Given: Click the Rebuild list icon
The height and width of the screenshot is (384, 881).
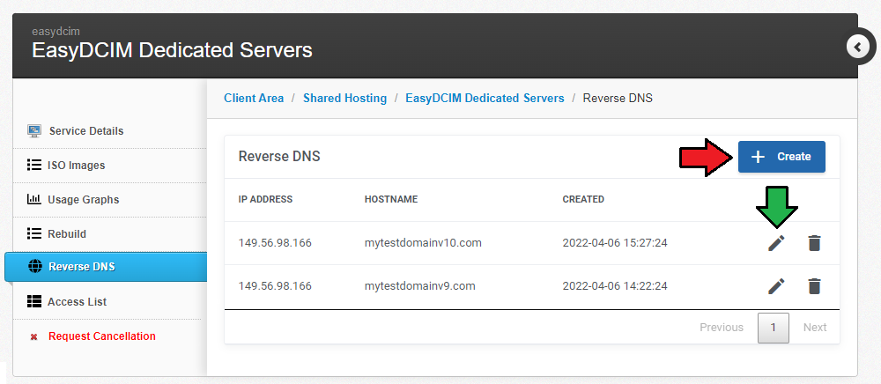Looking at the screenshot, I should pyautogui.click(x=33, y=233).
